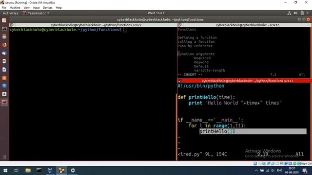
Task: Click the VirtualBox mouse integration status icon
Action: click(294, 164)
